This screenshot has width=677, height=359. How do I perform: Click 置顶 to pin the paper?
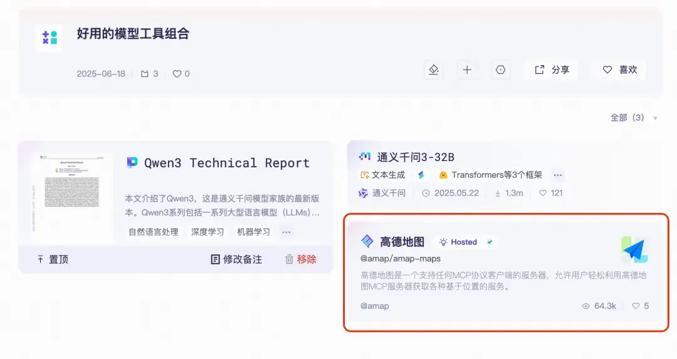[53, 259]
